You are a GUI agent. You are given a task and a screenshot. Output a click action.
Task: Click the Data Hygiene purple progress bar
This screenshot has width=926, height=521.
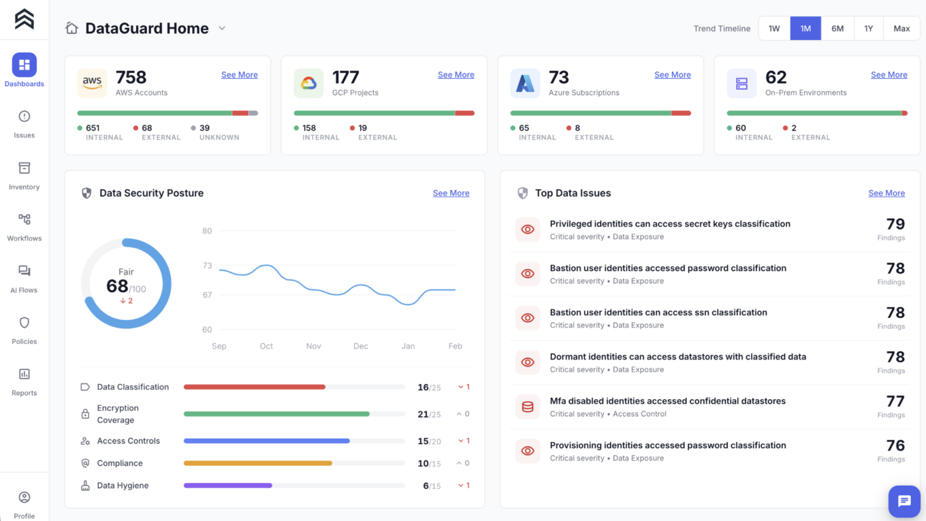(228, 486)
